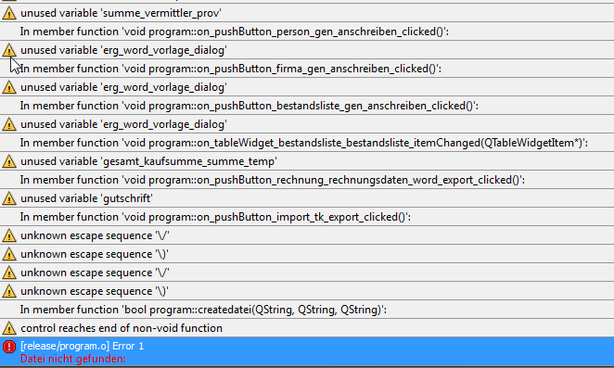Select 'unused variable summe_vermittler_prov' issue text
Screen dimensions: 614x368
[121, 13]
